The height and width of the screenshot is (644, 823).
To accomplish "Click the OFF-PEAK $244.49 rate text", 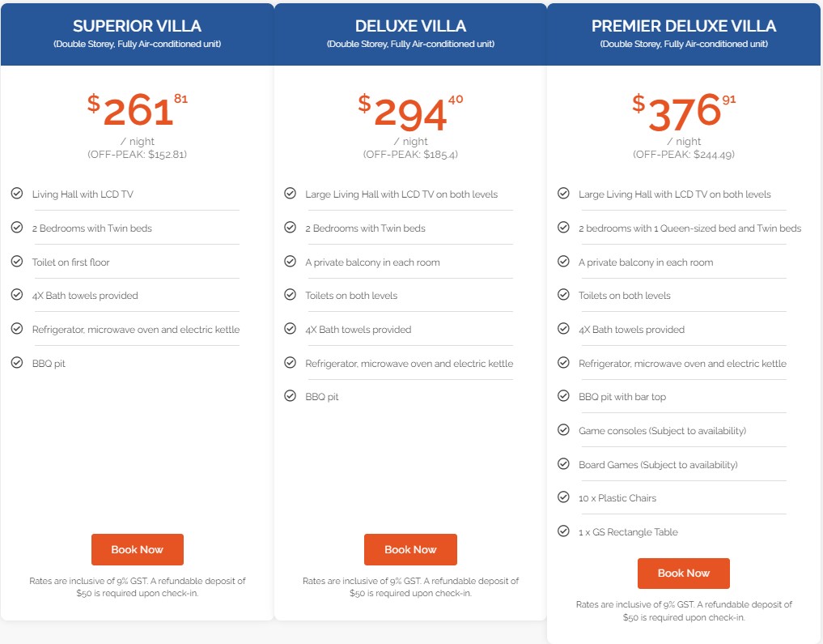I will point(684,155).
